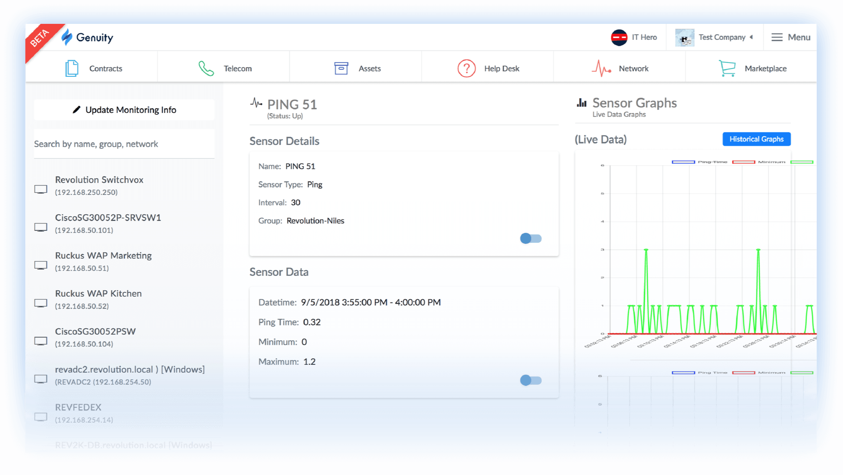
Task: Click the Assets box icon
Action: pyautogui.click(x=342, y=68)
